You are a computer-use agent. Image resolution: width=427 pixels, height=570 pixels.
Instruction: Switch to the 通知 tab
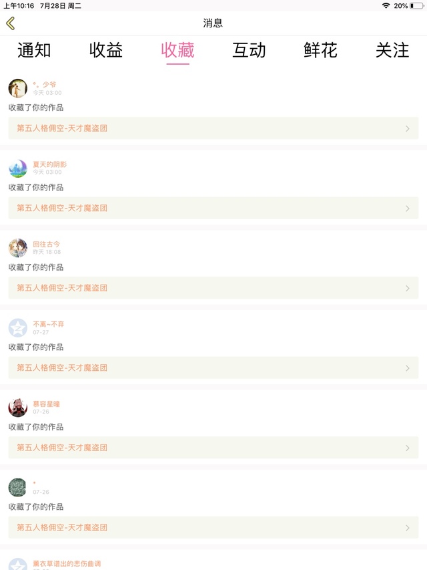[x=34, y=50]
